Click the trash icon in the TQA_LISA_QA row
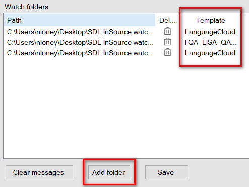Image resolution: width=249 pixels, height=187 pixels. (x=167, y=42)
